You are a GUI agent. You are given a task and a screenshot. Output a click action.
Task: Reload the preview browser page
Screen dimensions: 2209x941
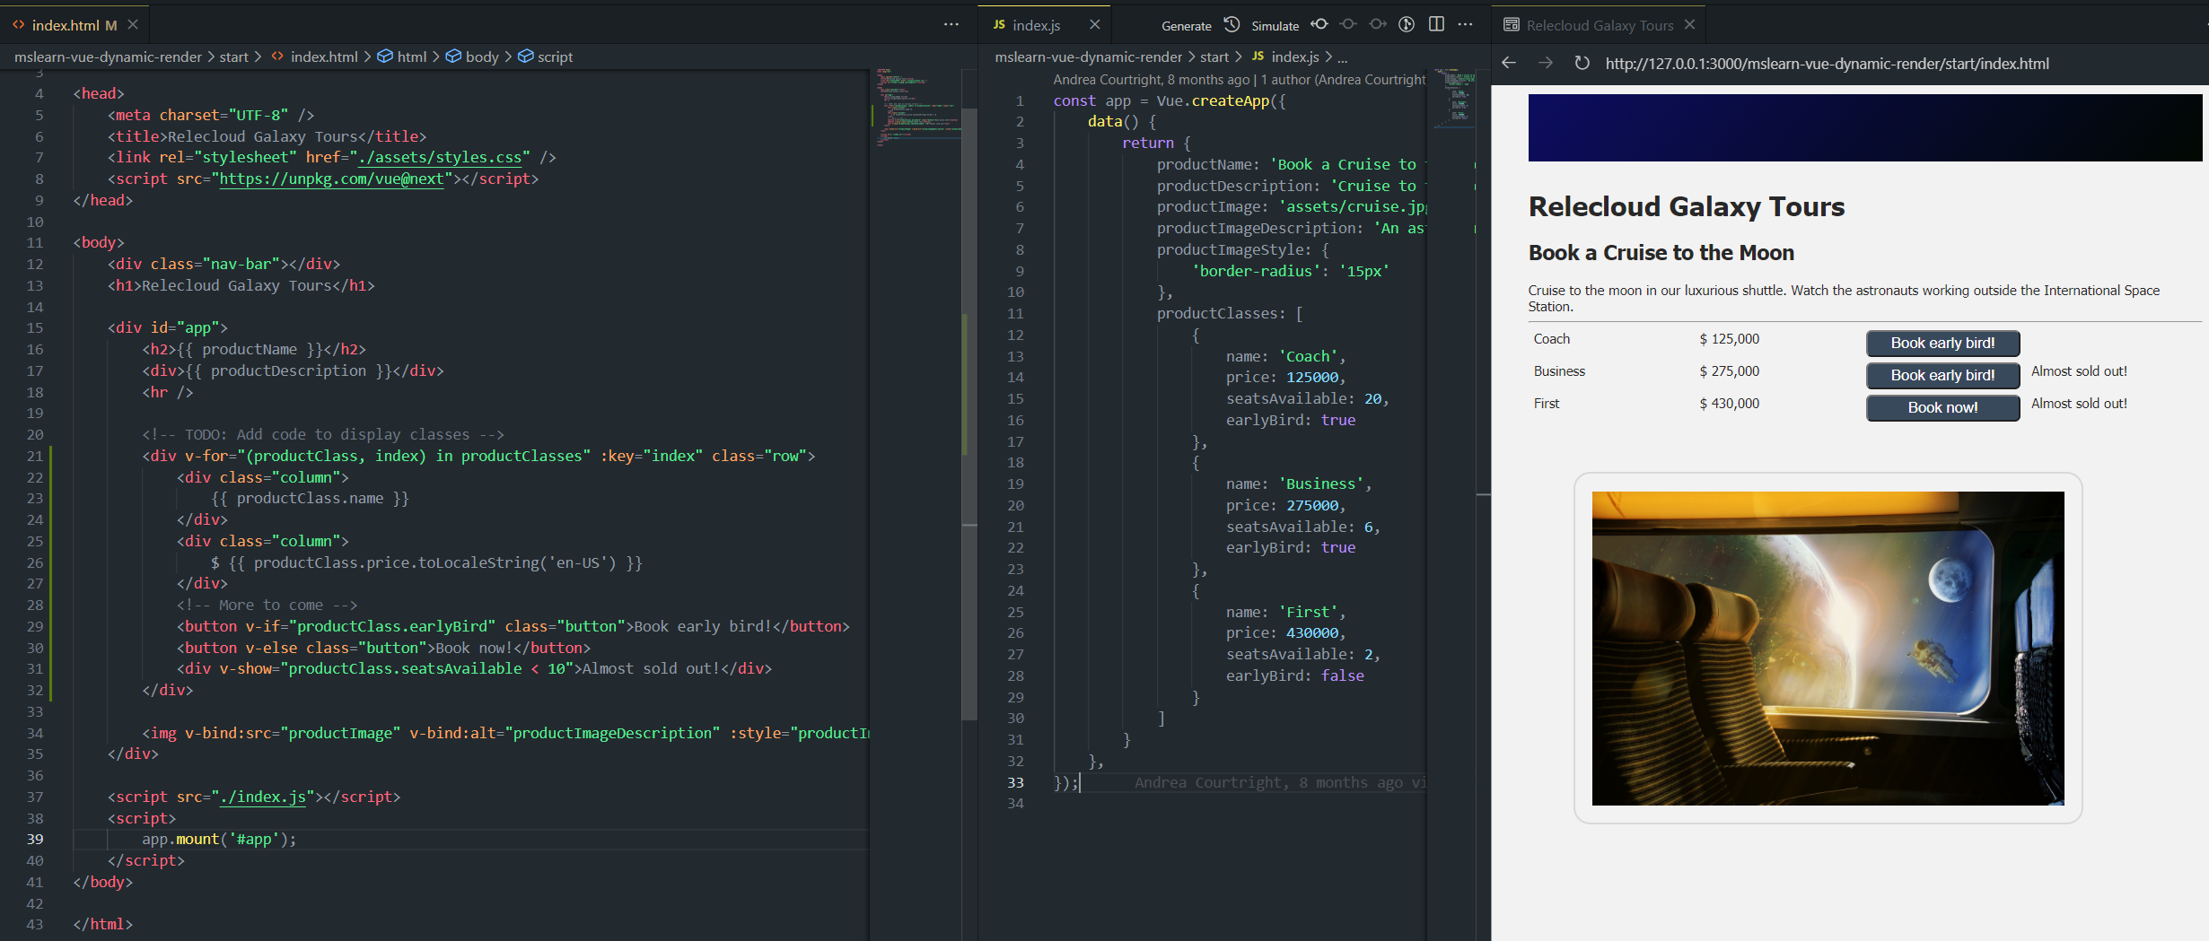coord(1582,63)
